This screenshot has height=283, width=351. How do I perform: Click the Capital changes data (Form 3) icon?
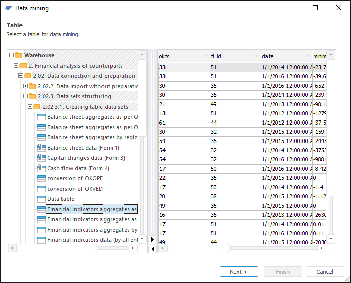[x=42, y=158]
